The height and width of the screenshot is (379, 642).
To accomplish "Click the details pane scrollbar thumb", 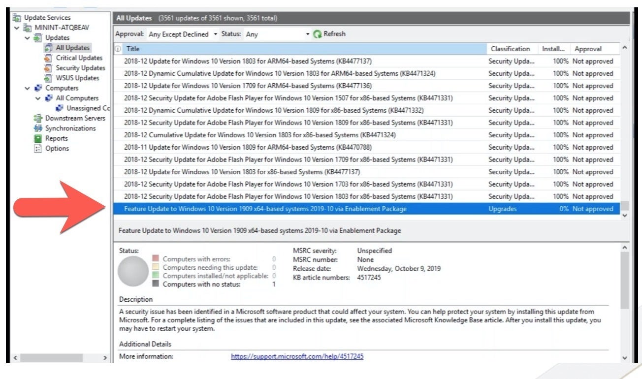I will (x=625, y=281).
